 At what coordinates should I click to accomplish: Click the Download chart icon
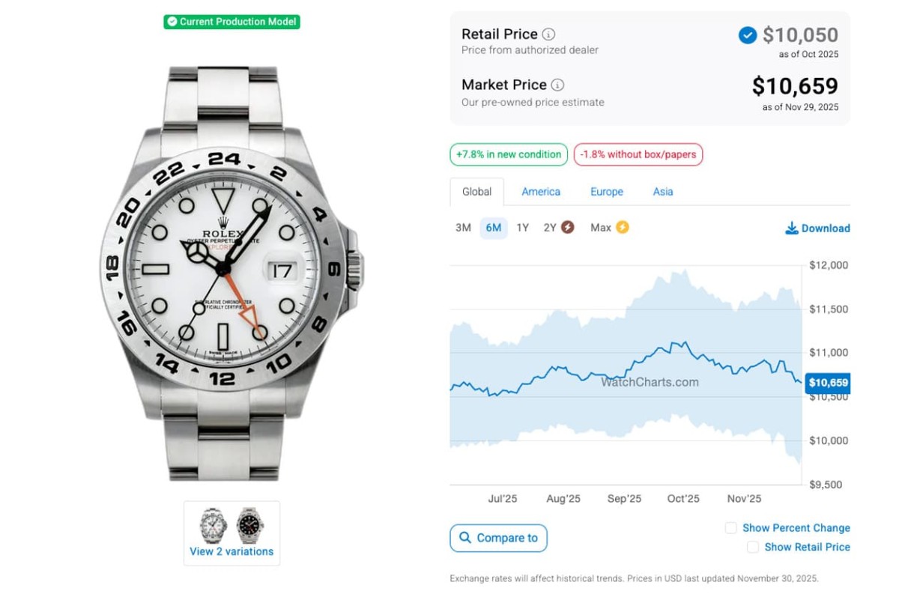click(792, 228)
